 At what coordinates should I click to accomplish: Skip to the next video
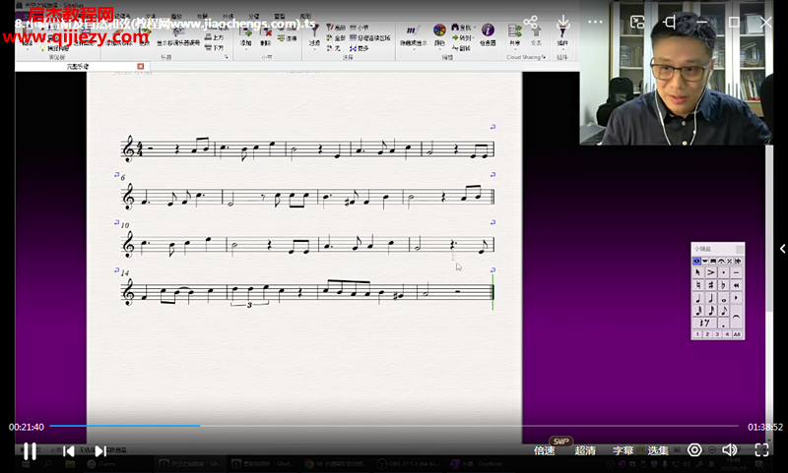100,451
